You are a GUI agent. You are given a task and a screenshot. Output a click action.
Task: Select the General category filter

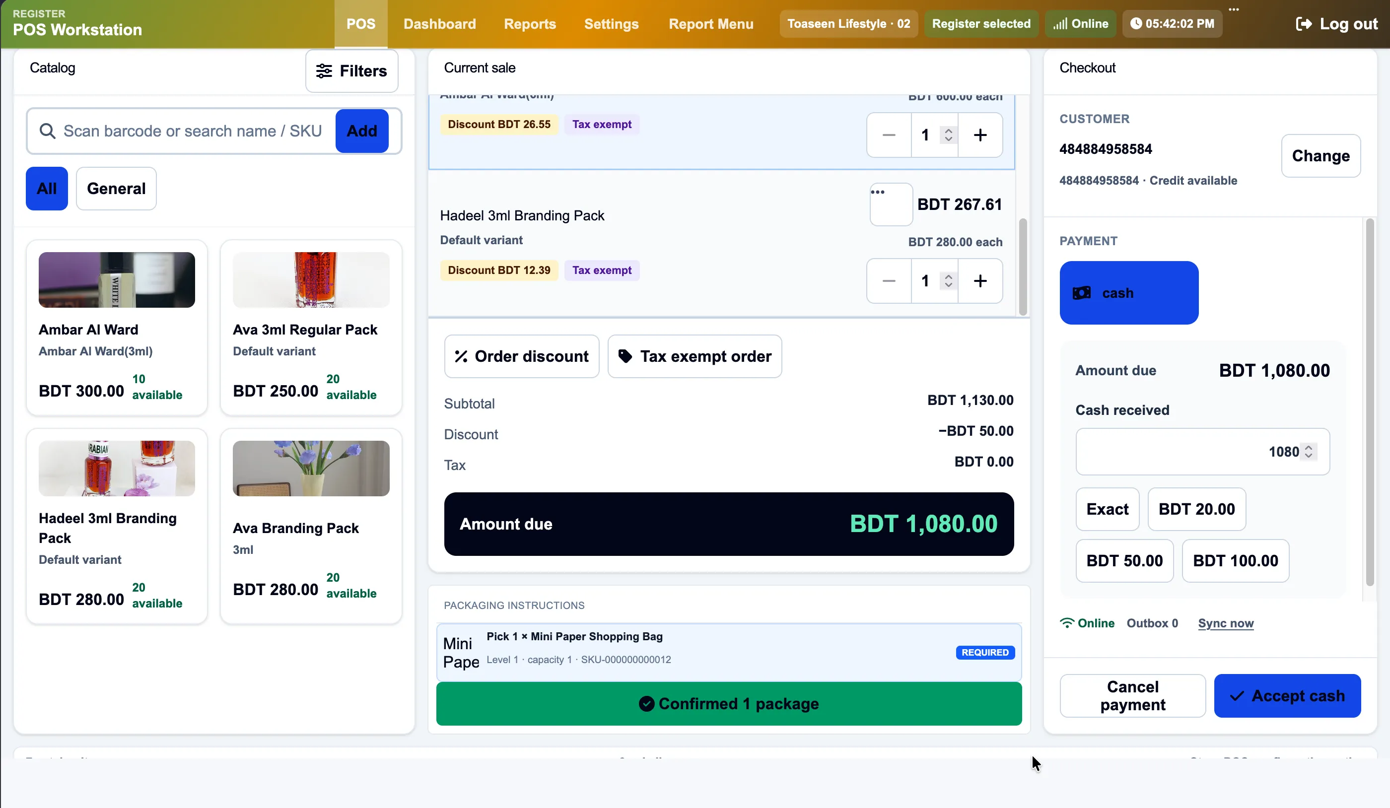(116, 188)
